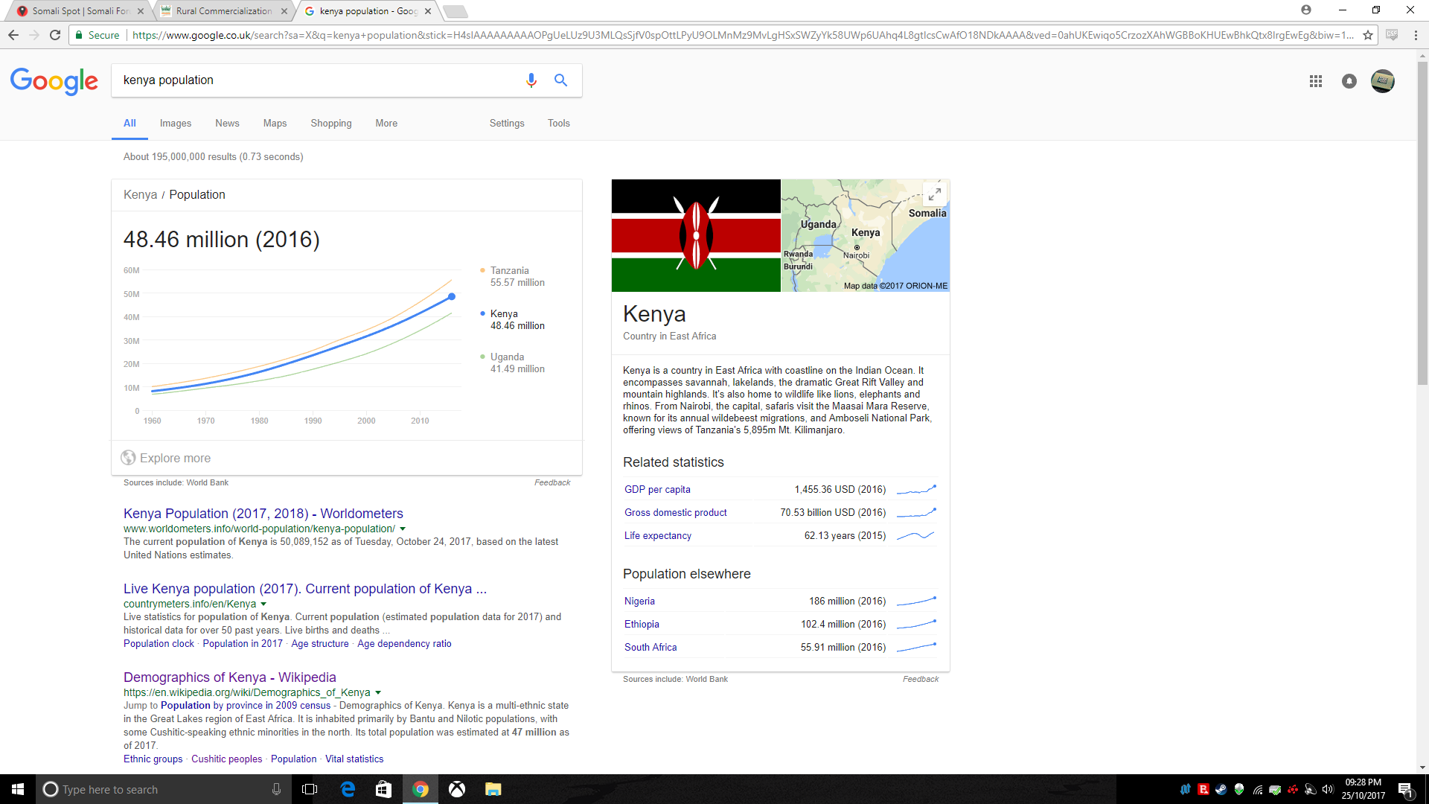
Task: Click the Windows taskbar search box
Action: pos(162,789)
